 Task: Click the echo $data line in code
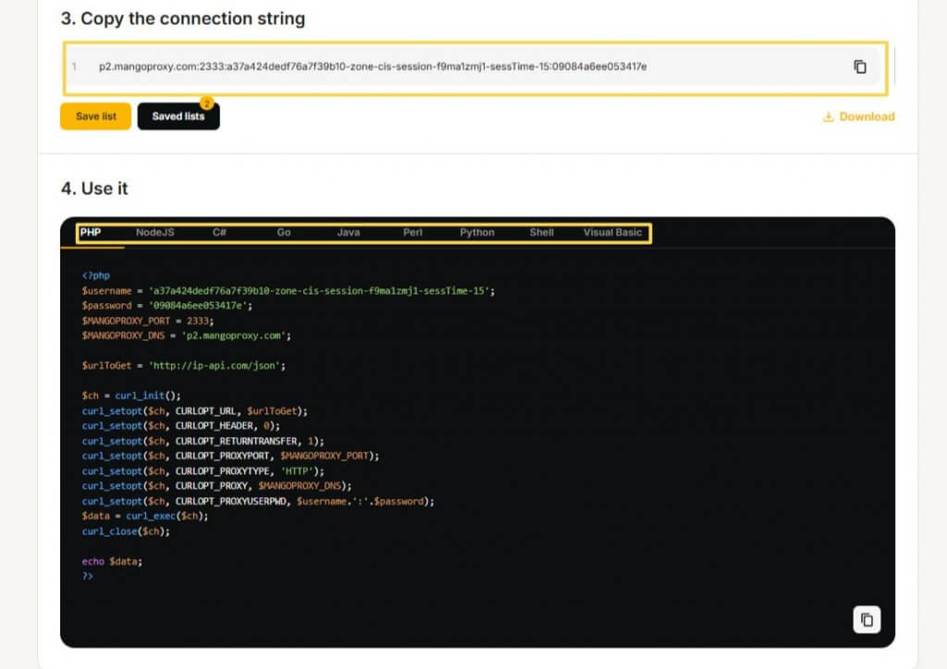pos(112,562)
